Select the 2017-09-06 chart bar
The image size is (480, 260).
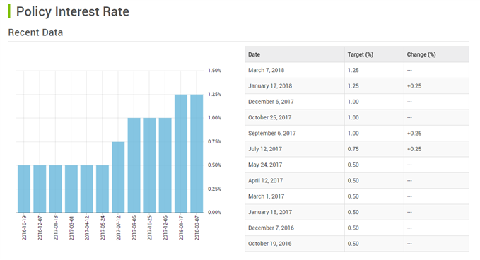[134, 165]
